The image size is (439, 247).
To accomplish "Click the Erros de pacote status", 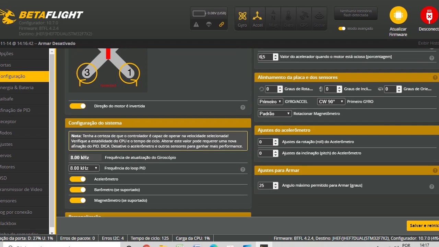I will click(x=78, y=238).
